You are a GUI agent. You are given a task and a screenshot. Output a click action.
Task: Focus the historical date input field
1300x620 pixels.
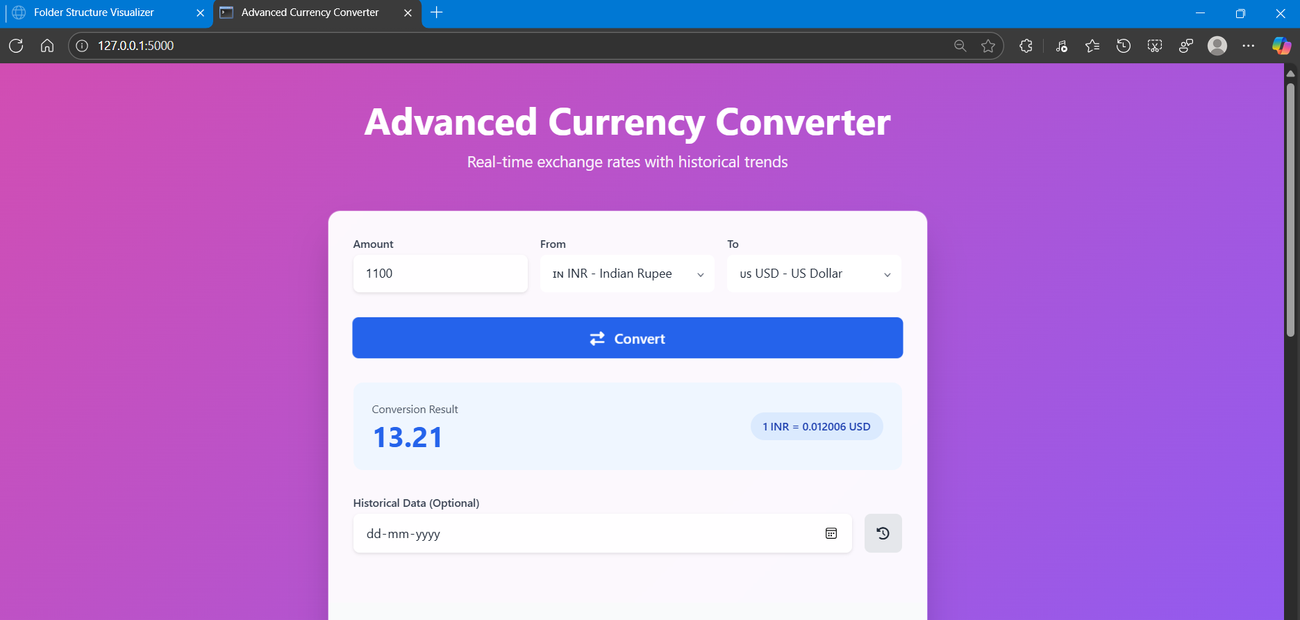603,533
